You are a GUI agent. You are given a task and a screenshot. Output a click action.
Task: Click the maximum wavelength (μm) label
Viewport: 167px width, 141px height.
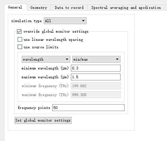[x=45, y=77]
